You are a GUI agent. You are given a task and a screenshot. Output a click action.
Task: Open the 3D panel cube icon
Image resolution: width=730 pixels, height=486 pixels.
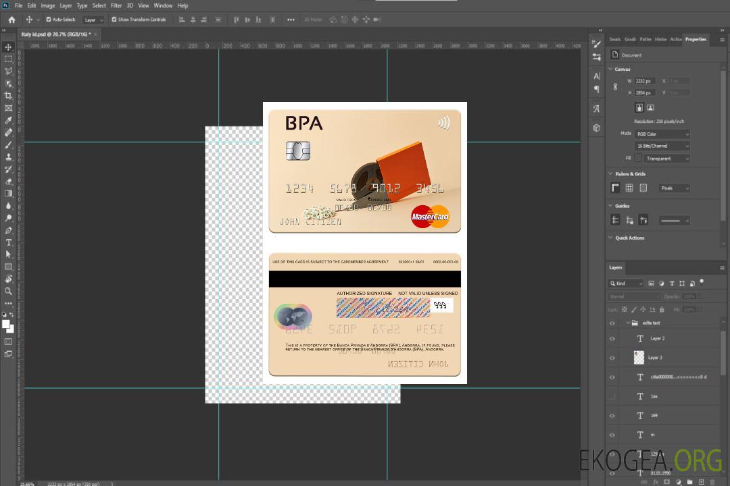(x=597, y=128)
